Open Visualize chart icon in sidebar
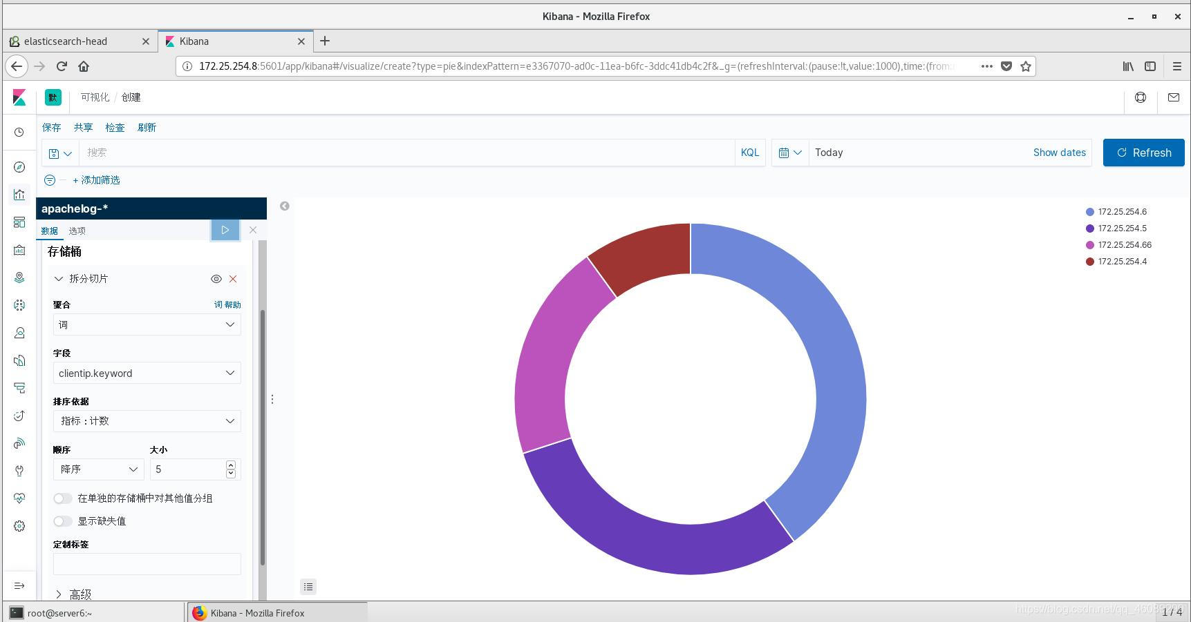1191x622 pixels. 19,195
